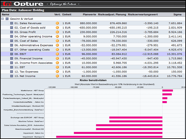Click the Risikoadjust. Planung column header
Screen dimensions: 186x139
click(112, 15)
